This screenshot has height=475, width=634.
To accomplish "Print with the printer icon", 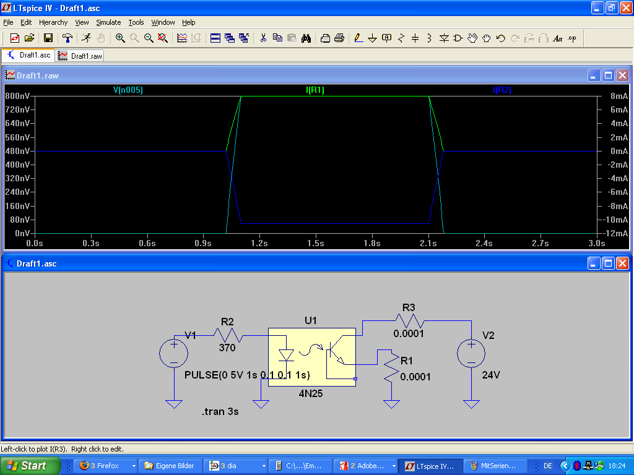I will click(x=339, y=38).
